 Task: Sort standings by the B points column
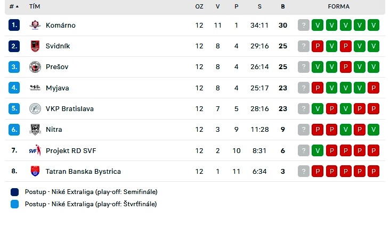coord(283,6)
